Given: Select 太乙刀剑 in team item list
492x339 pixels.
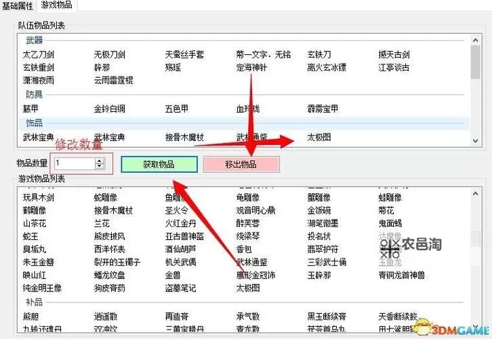Looking at the screenshot, I should point(38,55).
